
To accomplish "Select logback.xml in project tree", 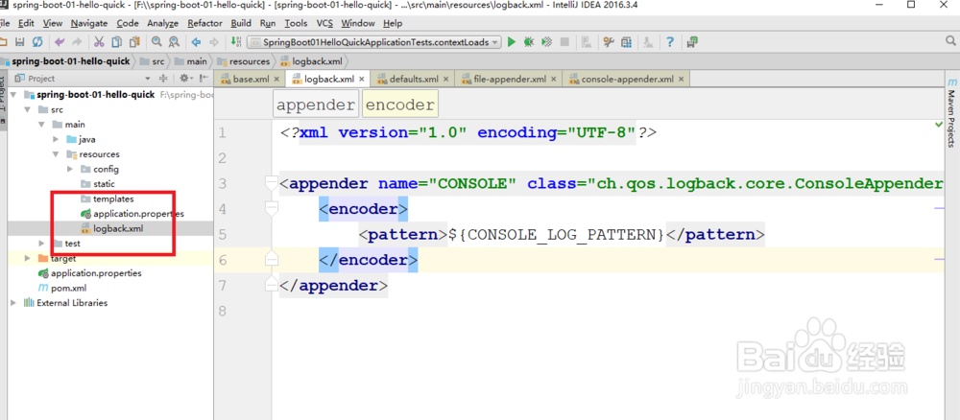I will pos(110,228).
